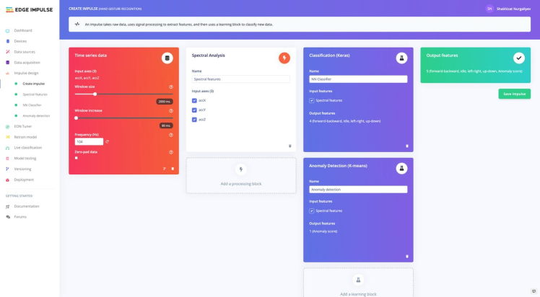Click the EON Tuner sidebar icon

(x=7, y=126)
